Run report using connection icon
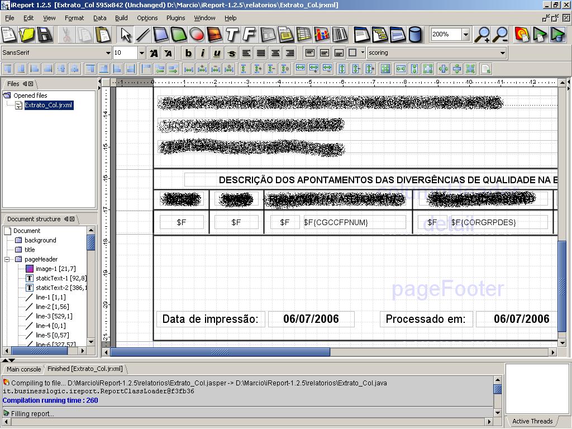572x429 pixels. coord(558,35)
